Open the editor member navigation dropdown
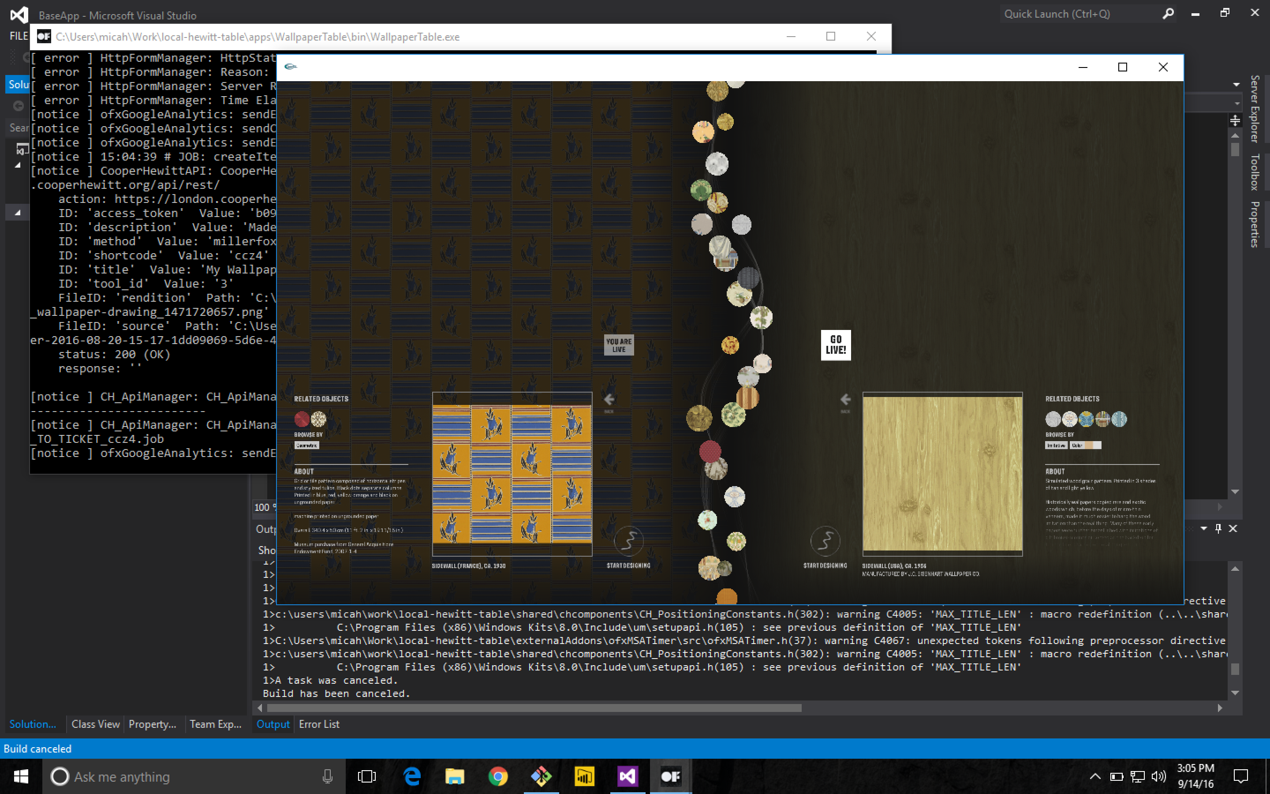The width and height of the screenshot is (1270, 794). point(1237,104)
